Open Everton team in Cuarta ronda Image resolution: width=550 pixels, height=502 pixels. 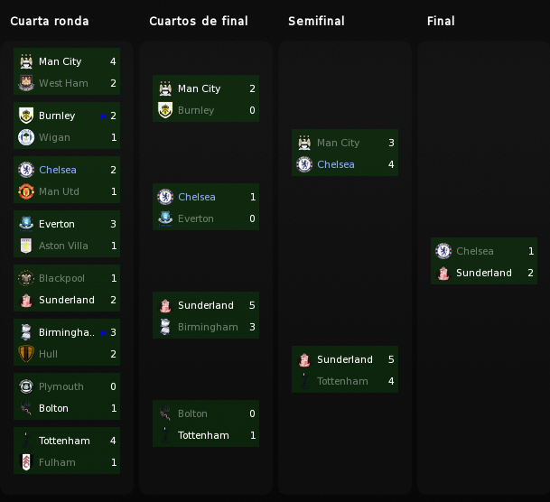click(x=57, y=224)
